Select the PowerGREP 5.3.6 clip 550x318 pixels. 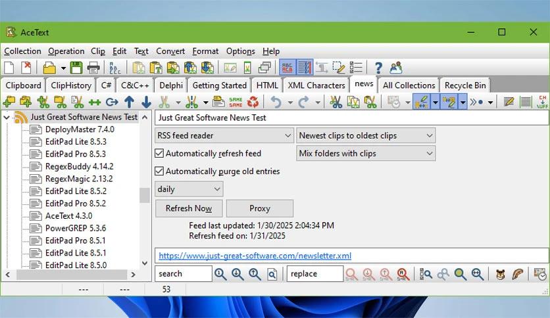pos(76,228)
